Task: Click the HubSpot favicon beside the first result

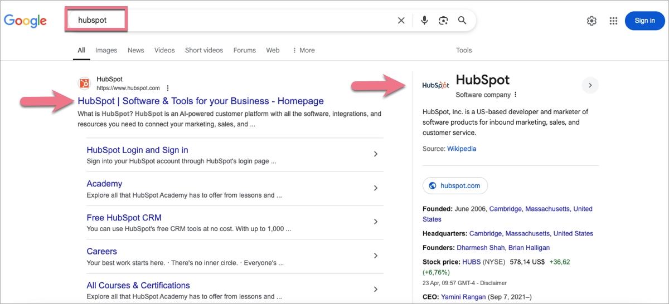Action: [85, 84]
